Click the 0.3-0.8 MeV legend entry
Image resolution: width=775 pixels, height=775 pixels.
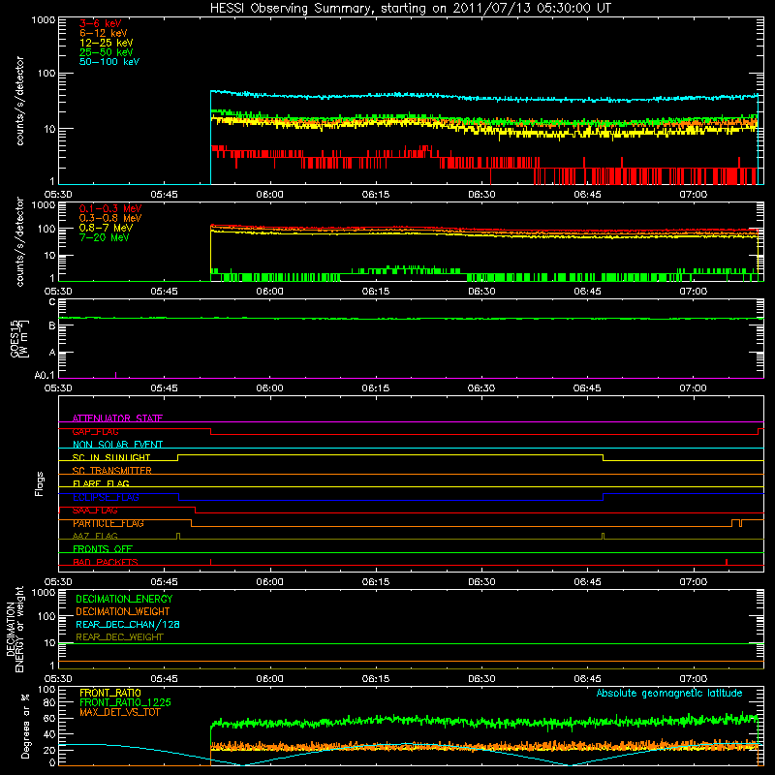coord(110,218)
